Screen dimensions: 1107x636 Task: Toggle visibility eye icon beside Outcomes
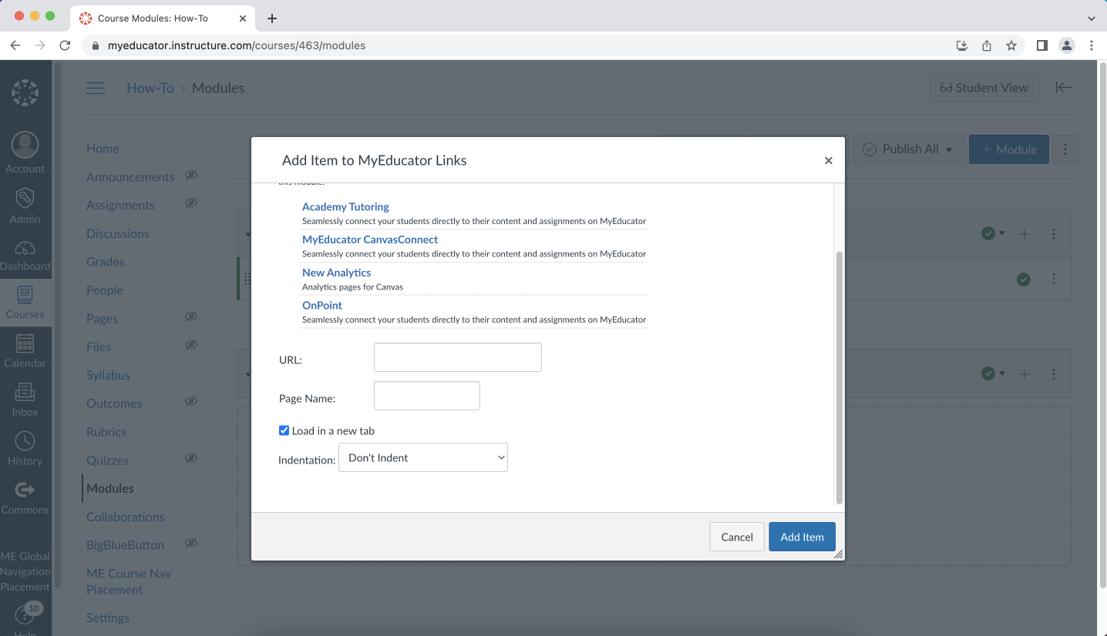coord(191,401)
